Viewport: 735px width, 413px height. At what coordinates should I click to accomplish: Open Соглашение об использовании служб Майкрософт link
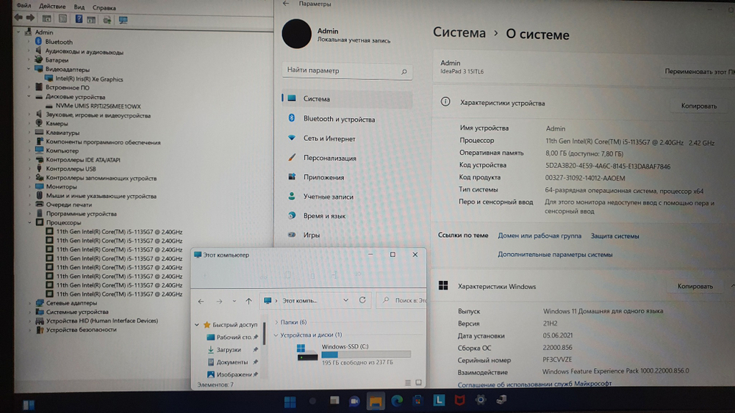tap(534, 384)
